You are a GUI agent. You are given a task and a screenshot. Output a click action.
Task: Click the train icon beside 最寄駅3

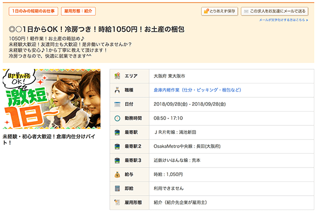click(x=117, y=160)
